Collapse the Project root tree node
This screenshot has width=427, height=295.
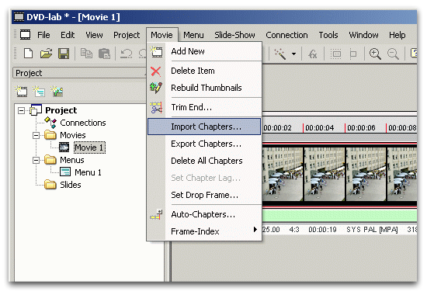tap(21, 110)
